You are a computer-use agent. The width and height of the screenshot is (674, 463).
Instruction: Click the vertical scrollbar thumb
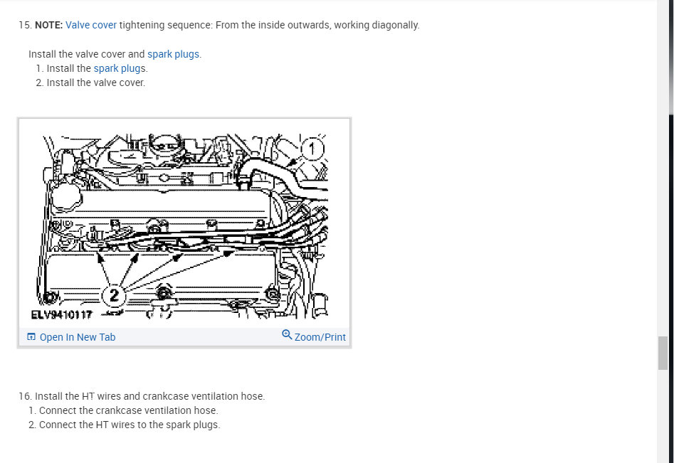[x=663, y=353]
